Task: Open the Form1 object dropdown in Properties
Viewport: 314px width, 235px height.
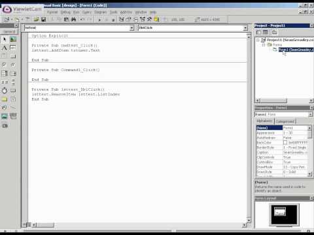Action: pos(310,114)
